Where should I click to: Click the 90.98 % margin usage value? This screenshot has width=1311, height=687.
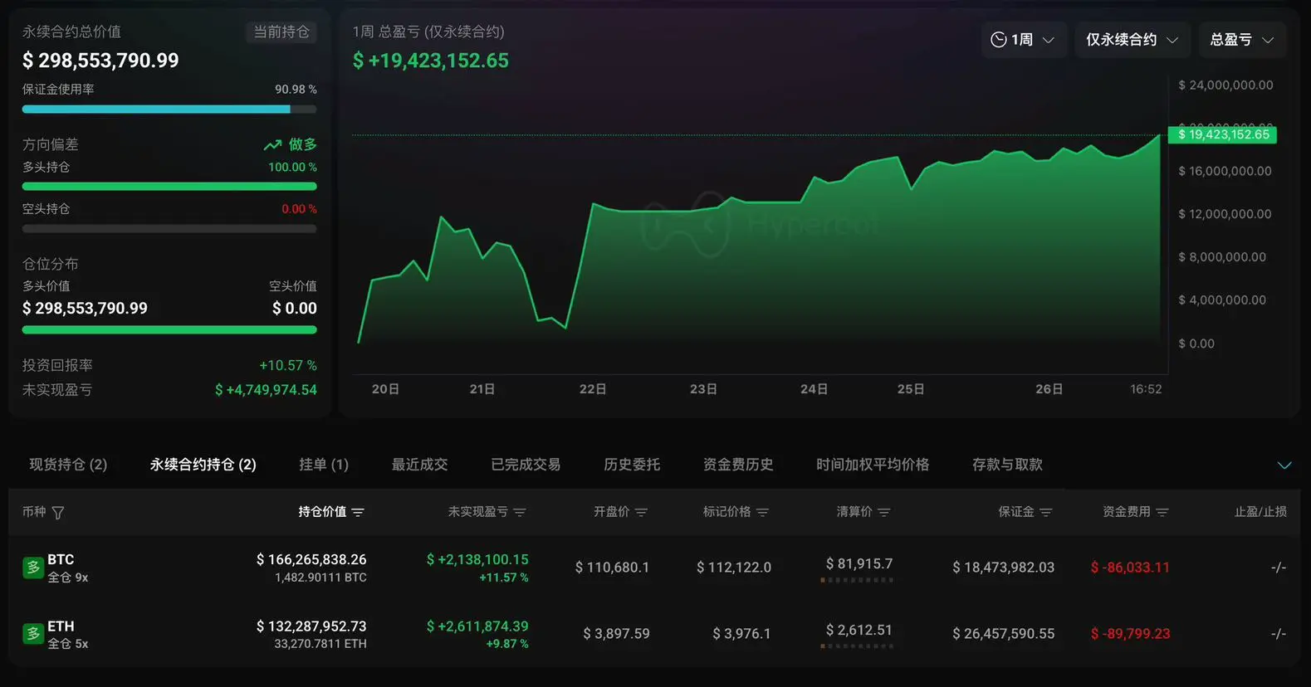(296, 90)
